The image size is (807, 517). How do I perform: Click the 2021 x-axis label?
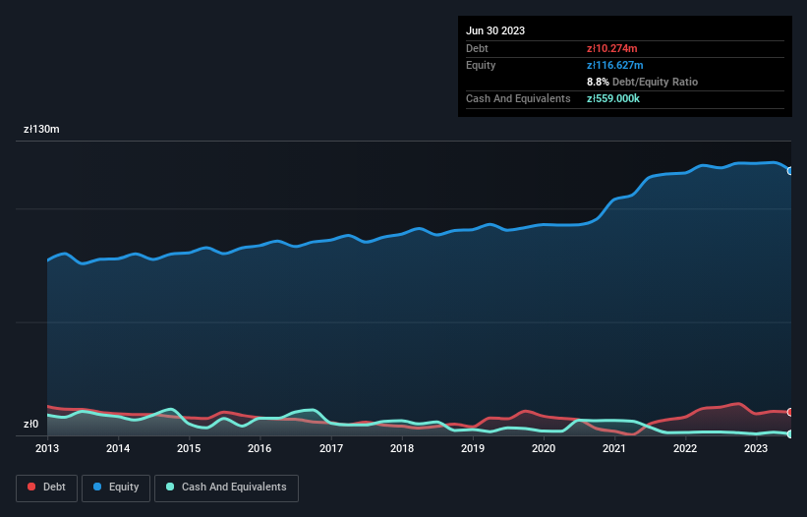tap(614, 448)
